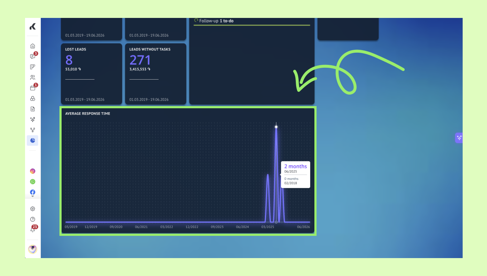Open the contacts people icon
Image resolution: width=487 pixels, height=276 pixels.
33,77
